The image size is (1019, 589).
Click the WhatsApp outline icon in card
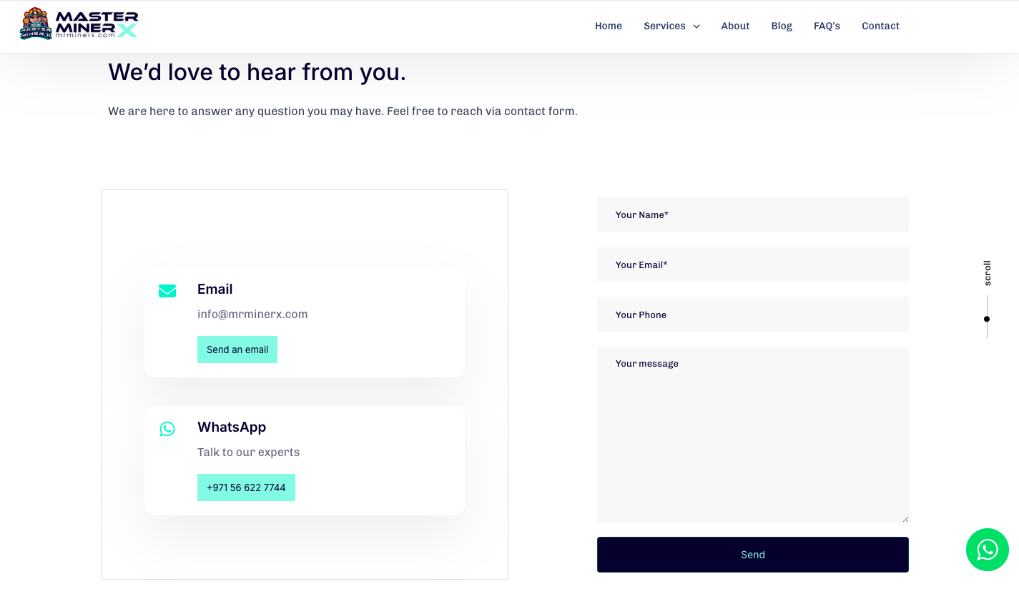pos(167,429)
